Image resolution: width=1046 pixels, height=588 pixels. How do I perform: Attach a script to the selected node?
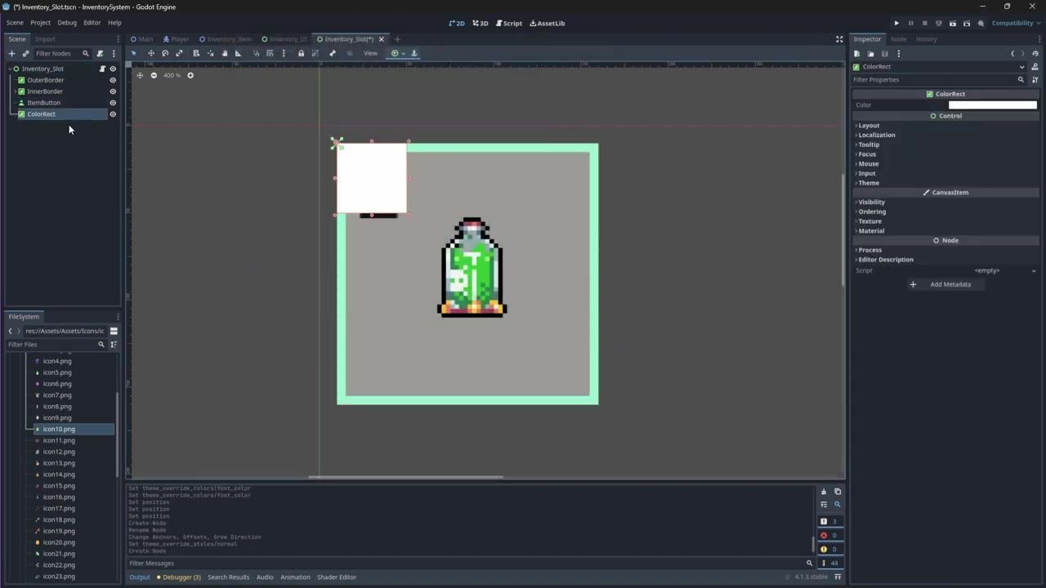pyautogui.click(x=100, y=53)
